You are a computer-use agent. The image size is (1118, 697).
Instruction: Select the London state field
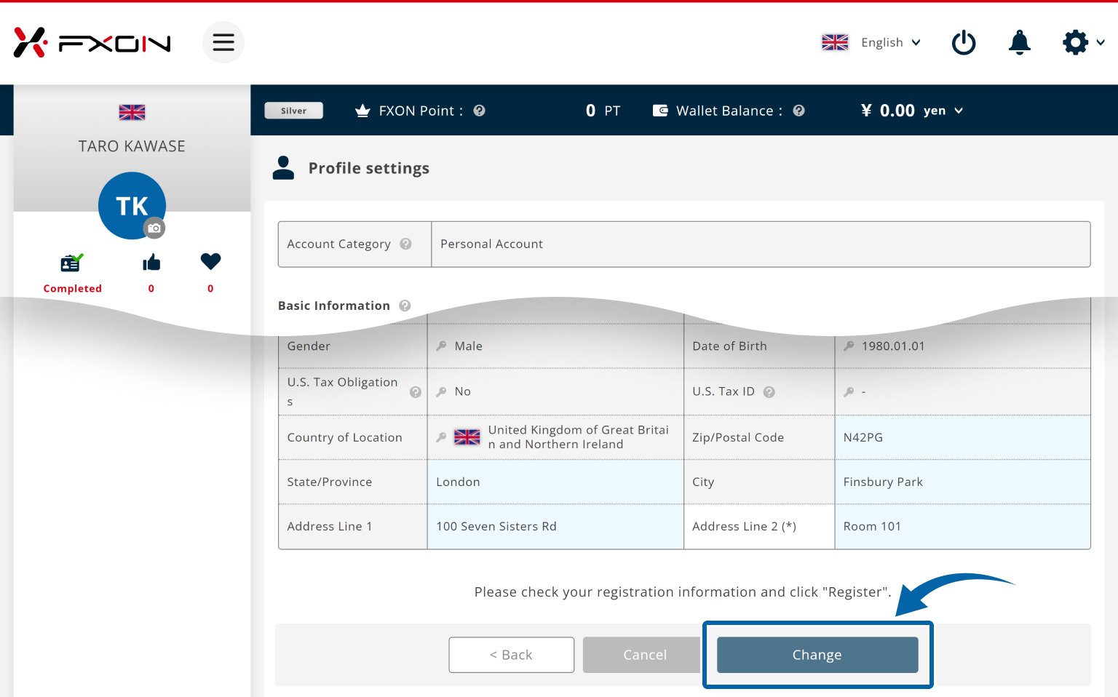tap(555, 482)
